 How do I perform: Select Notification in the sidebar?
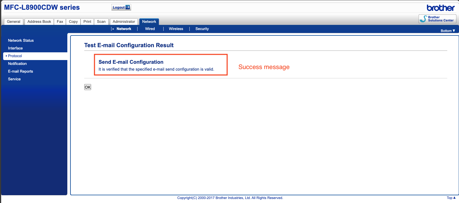tap(17, 64)
